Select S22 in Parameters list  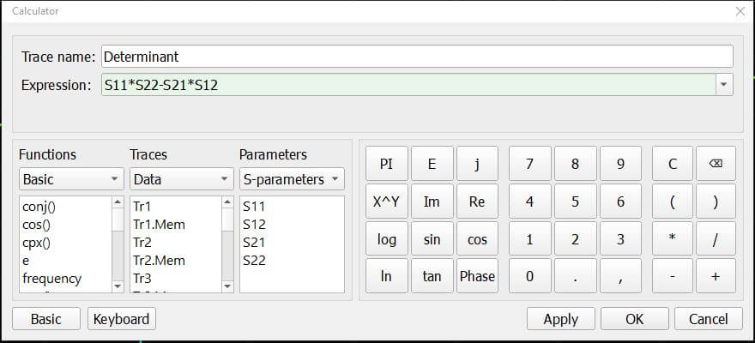(254, 261)
